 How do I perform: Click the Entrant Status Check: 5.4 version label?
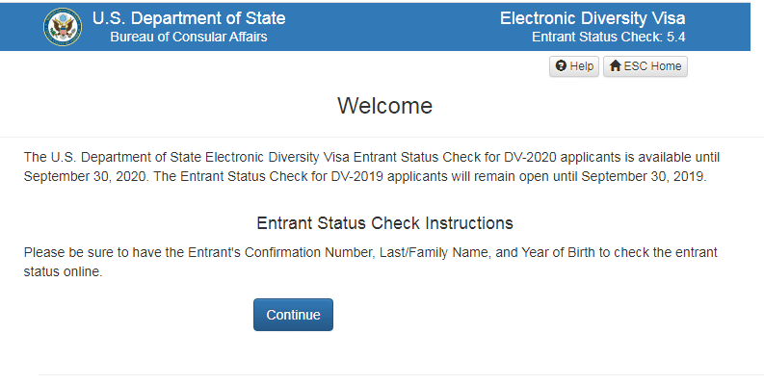[x=609, y=37]
